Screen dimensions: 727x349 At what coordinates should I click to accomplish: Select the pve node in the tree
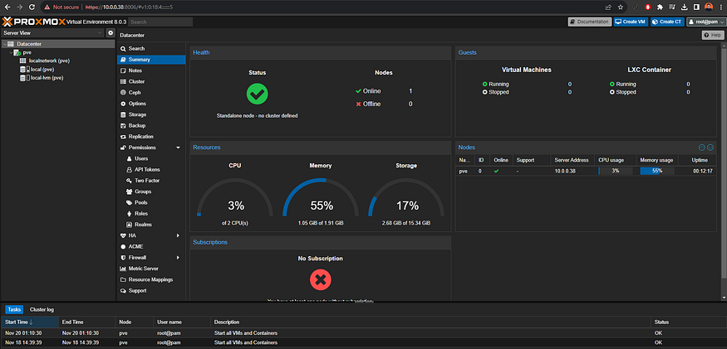coord(27,53)
